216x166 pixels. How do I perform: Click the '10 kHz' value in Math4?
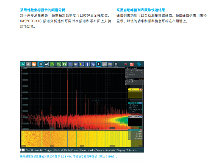[132, 112]
